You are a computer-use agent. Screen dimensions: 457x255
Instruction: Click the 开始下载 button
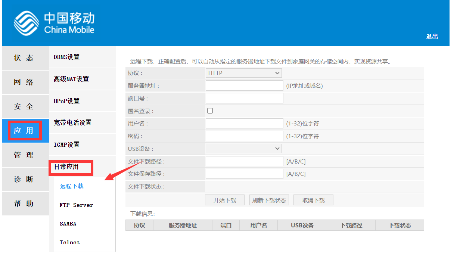(225, 200)
